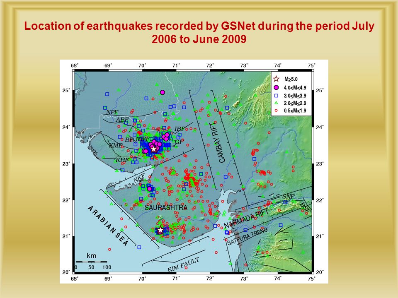Click the 'SAURASHTRA' region label
The image size is (398, 298).
pos(166,208)
